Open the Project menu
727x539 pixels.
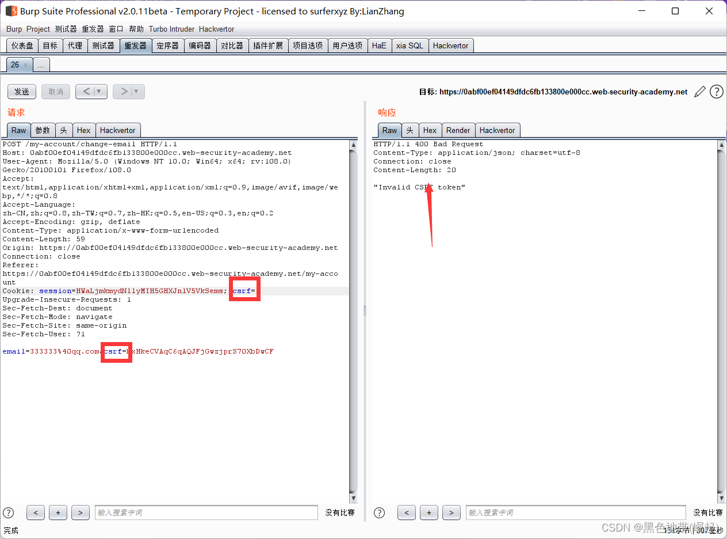pos(38,29)
